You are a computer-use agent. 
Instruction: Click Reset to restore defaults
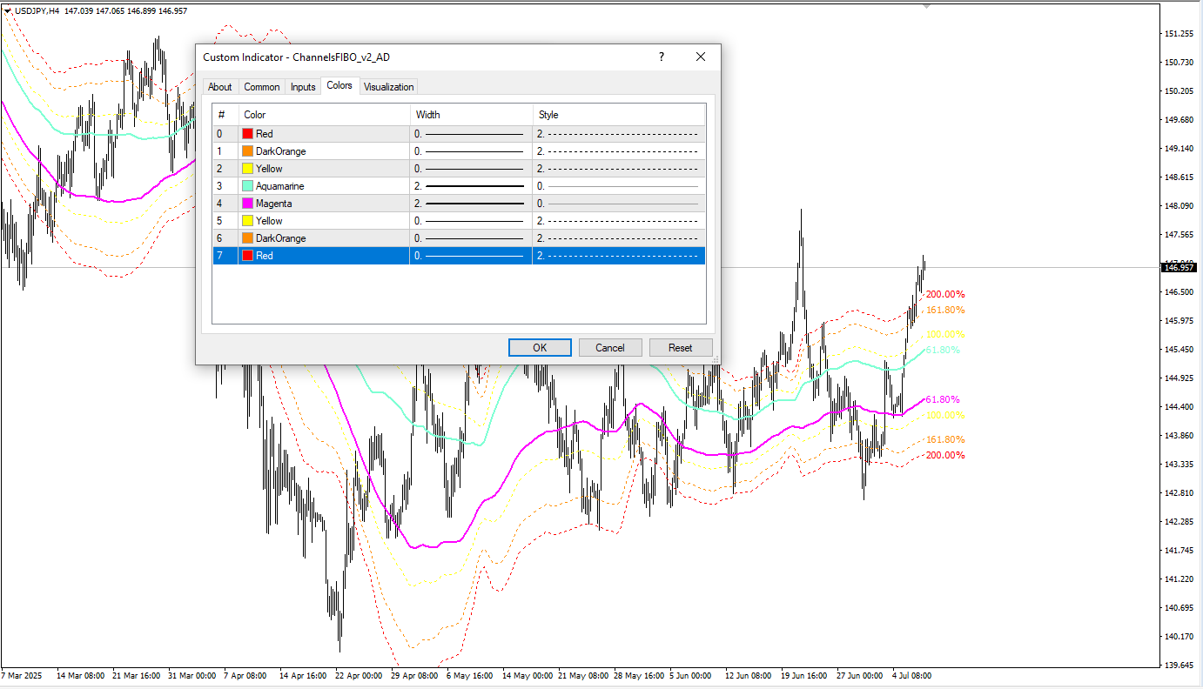pos(680,348)
